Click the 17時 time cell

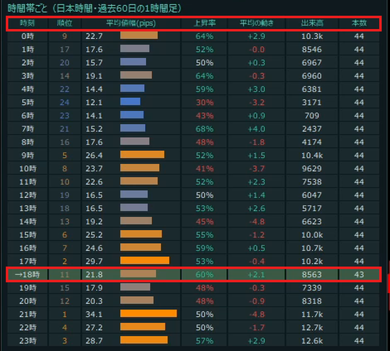(x=27, y=261)
